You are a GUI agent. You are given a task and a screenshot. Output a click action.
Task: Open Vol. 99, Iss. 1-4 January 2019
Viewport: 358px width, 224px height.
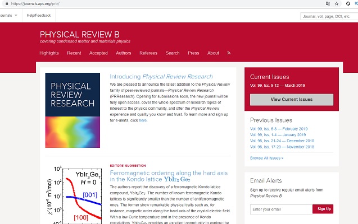[278, 134]
